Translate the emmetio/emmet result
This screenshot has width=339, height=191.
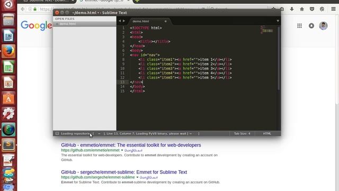[x=133, y=151]
